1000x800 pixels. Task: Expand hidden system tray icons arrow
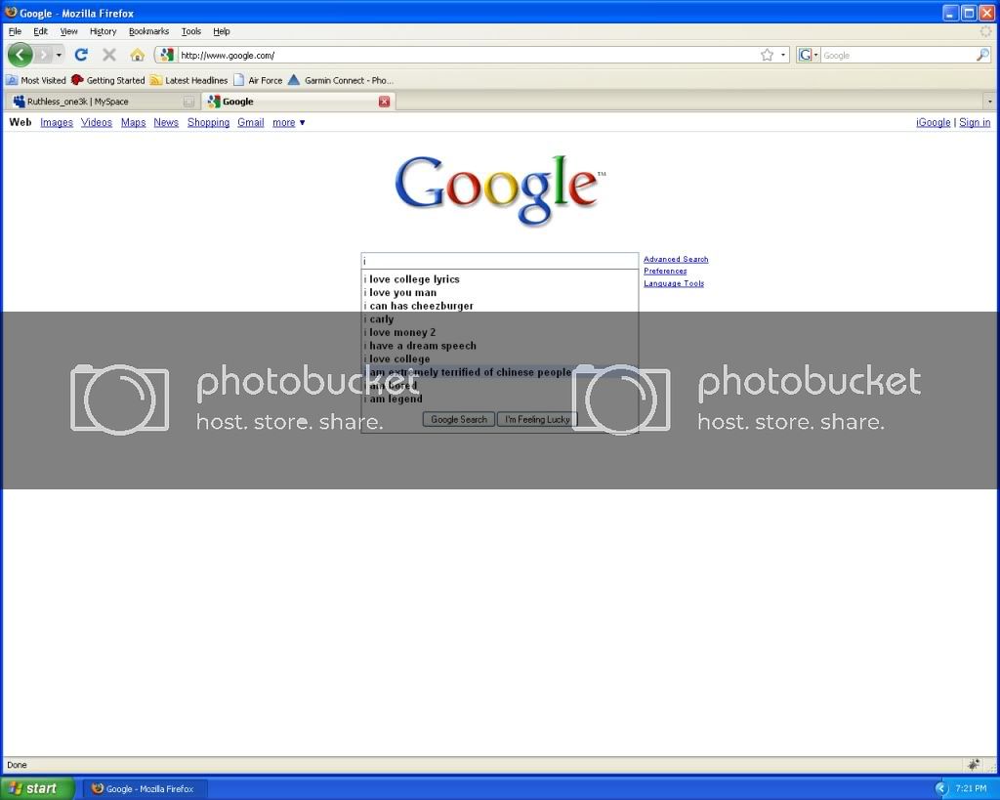[x=941, y=788]
